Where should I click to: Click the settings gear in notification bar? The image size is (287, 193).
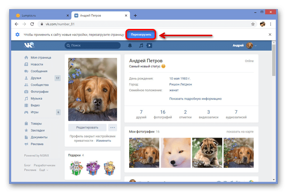[x=18, y=35]
